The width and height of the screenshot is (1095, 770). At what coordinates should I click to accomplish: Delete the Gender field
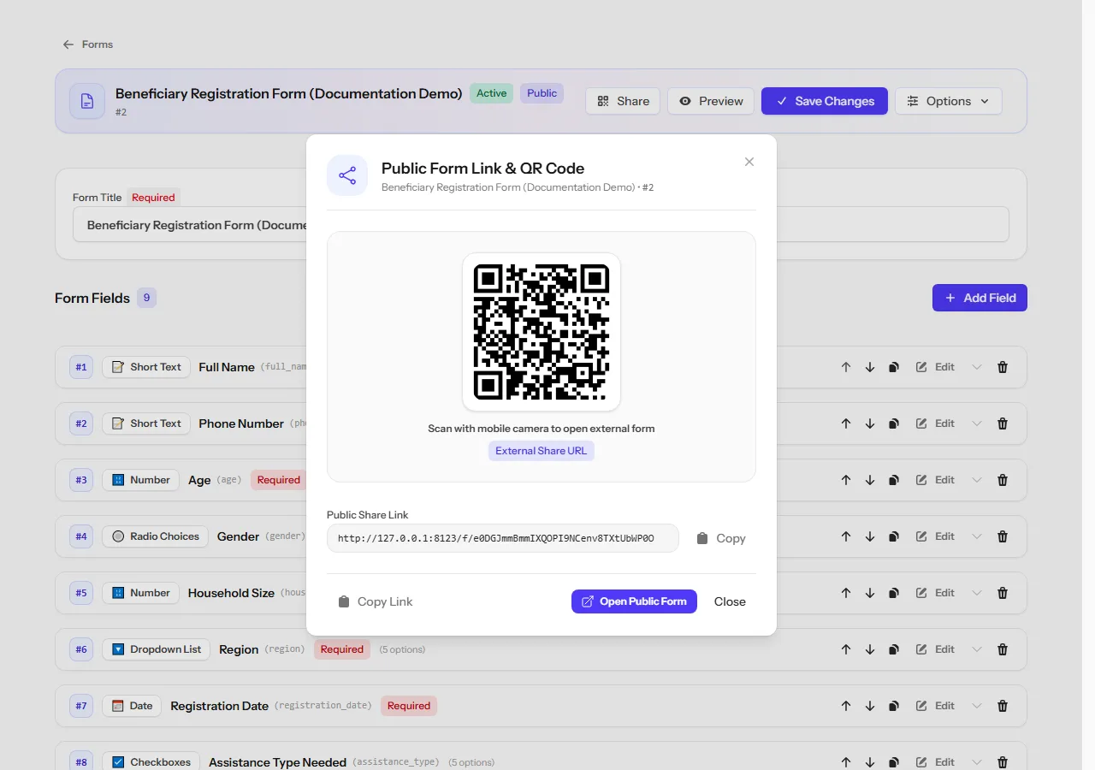pyautogui.click(x=1003, y=536)
